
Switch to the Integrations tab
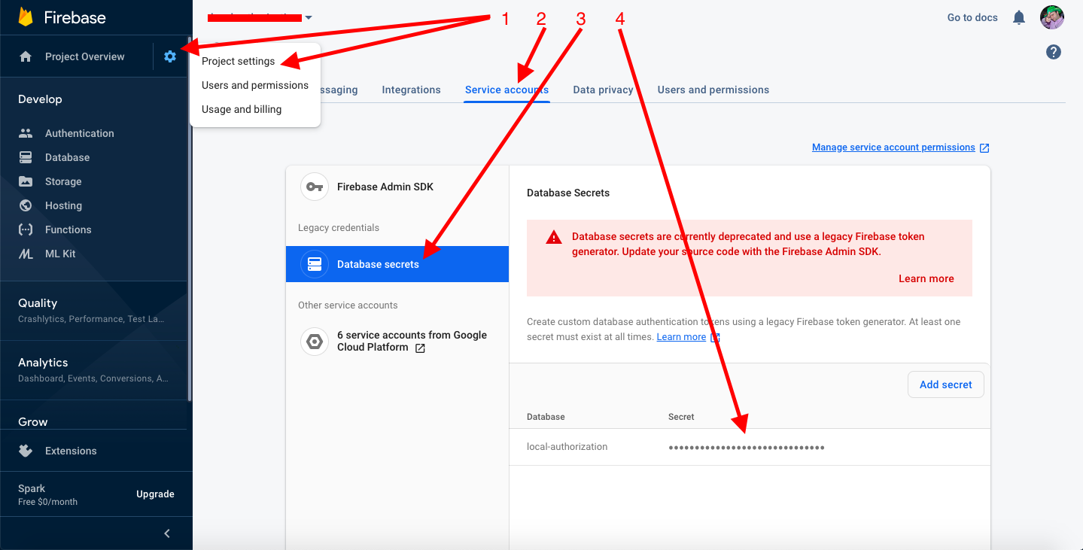tap(411, 90)
